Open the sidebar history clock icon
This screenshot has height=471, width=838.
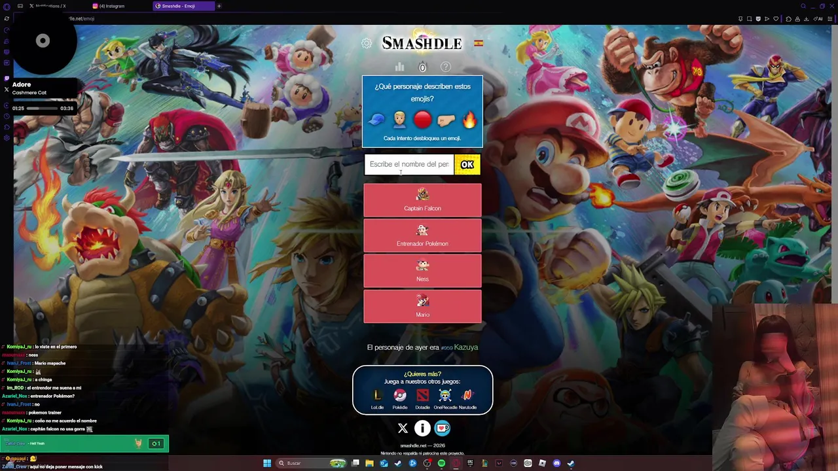coord(7,116)
